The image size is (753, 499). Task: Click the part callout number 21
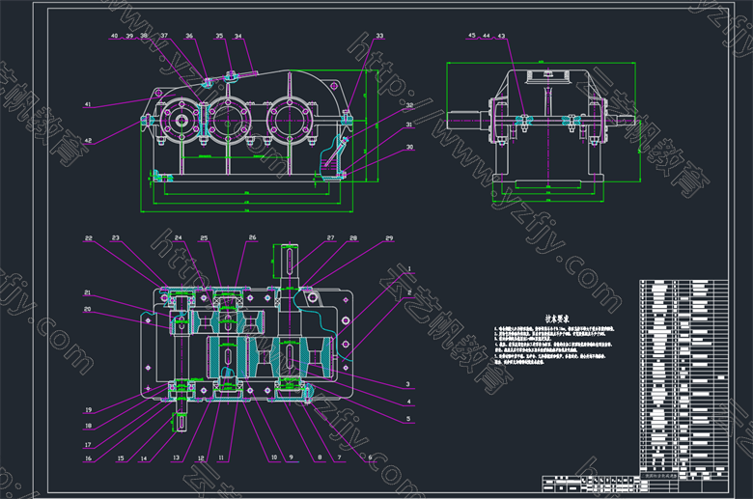point(88,292)
